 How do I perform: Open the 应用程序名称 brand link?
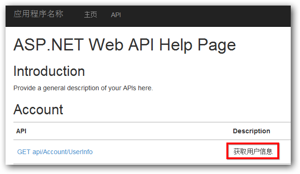click(x=38, y=14)
